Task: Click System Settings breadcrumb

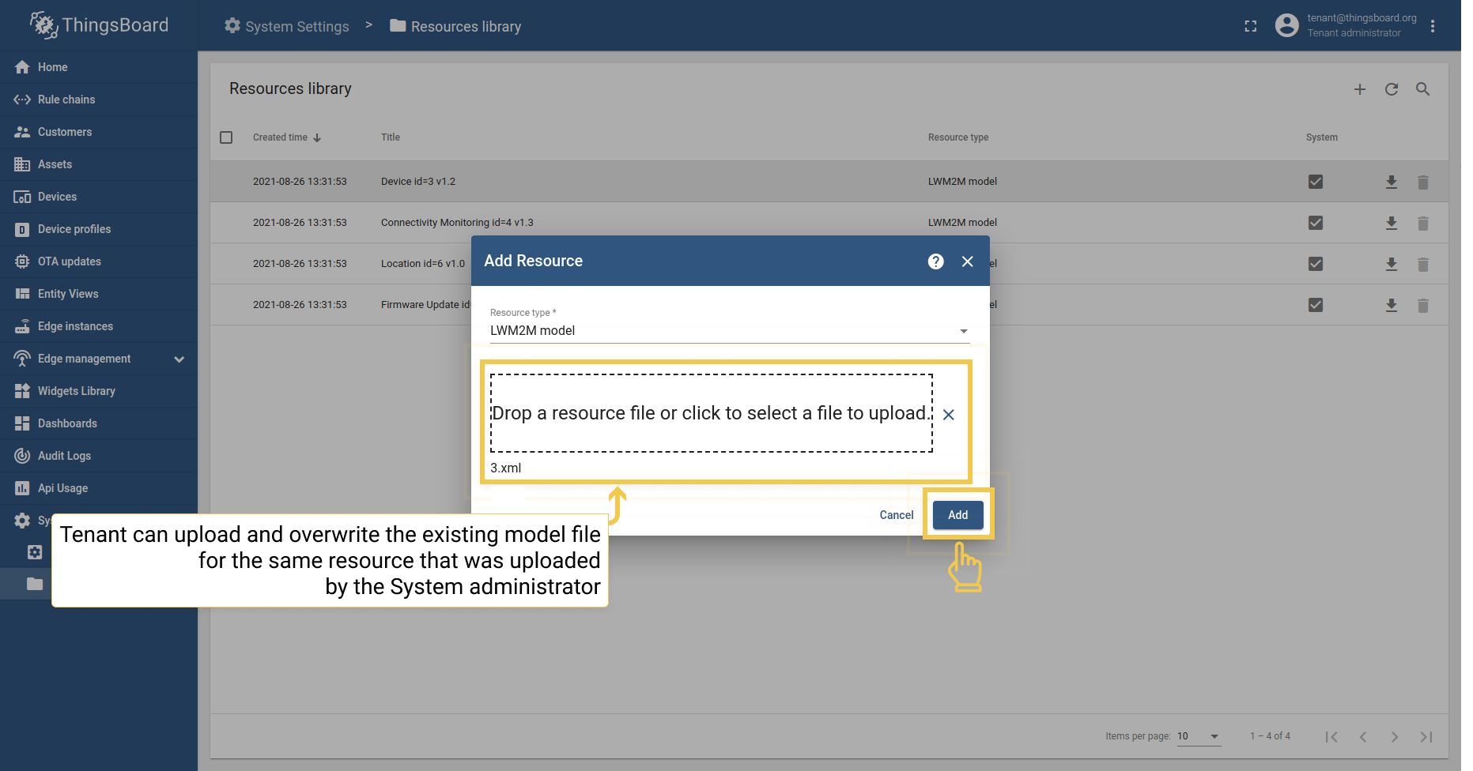Action: 287,26
